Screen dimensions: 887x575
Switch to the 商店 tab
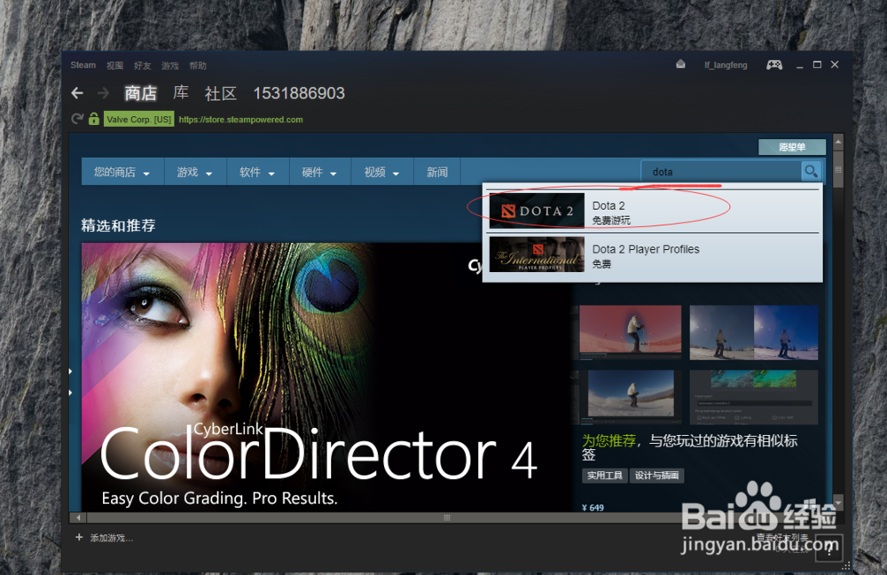pos(140,93)
